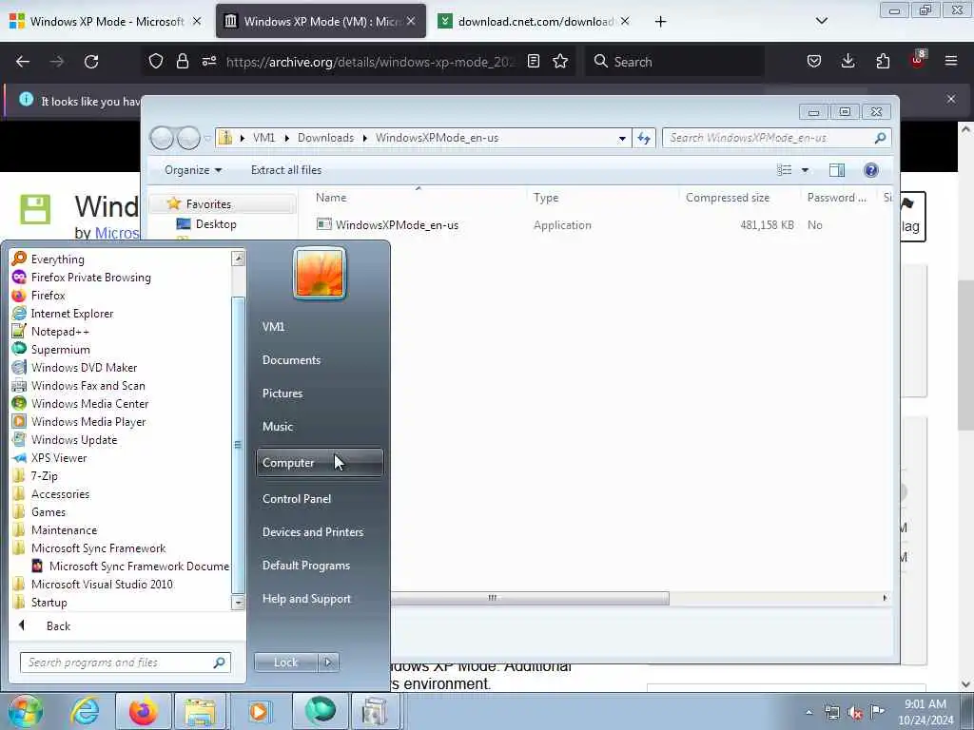This screenshot has width=974, height=730.
Task: Open network icon in system tray
Action: pyautogui.click(x=831, y=712)
